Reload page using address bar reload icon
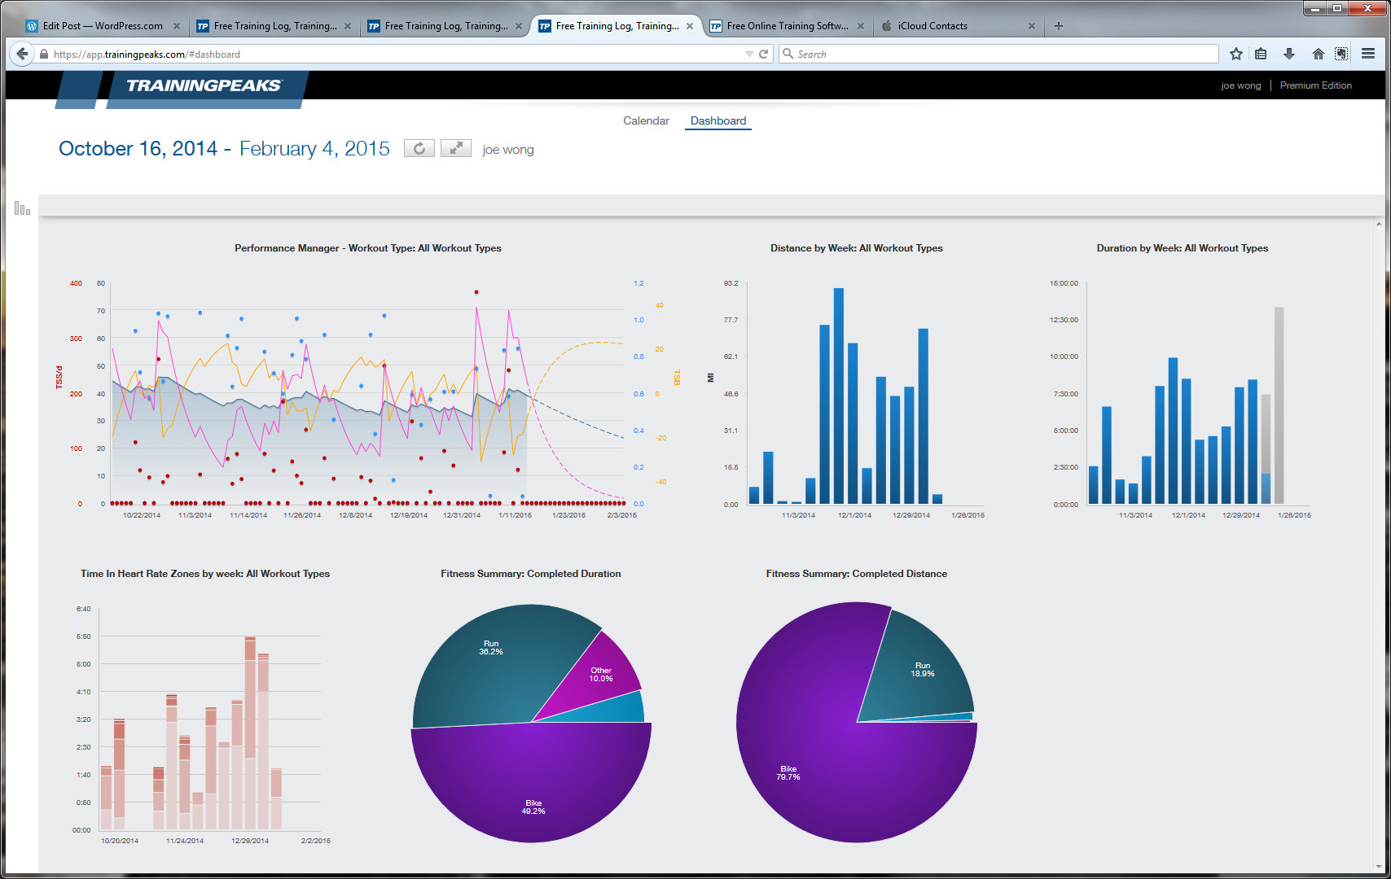 coord(764,54)
